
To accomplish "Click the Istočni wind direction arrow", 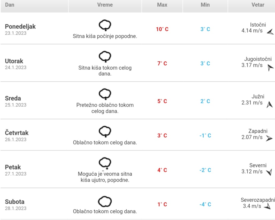I will tap(270, 32).
